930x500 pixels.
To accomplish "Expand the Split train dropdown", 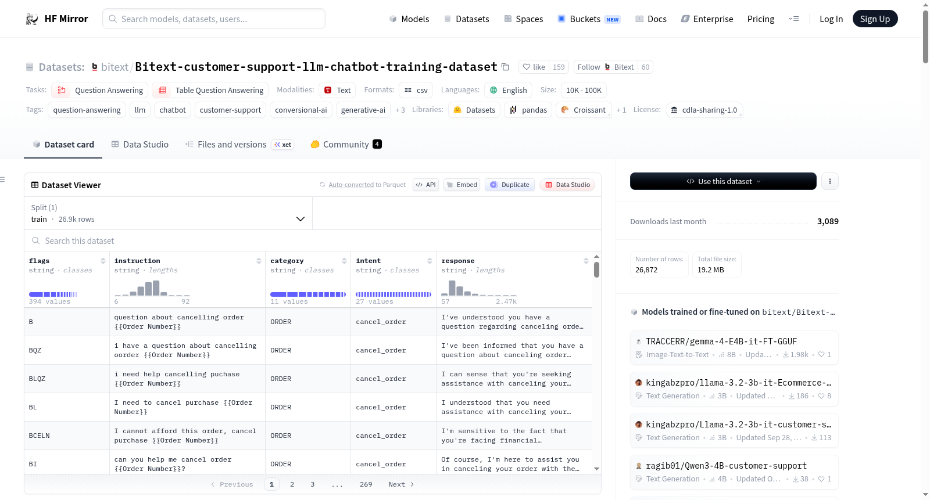I will tap(168, 214).
